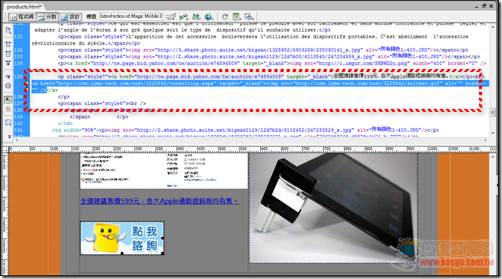The height and width of the screenshot is (279, 502).
Task: Collapse the full tag from the coding toolbar
Action: pyautogui.click(x=8, y=44)
